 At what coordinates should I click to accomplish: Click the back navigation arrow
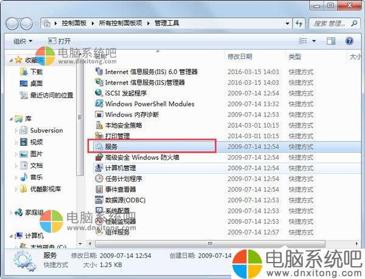tap(14, 24)
